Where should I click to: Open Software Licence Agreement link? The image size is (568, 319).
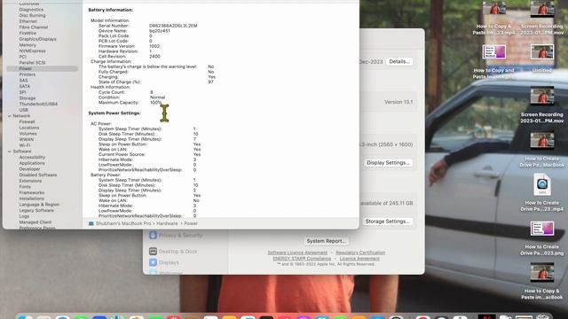tap(297, 253)
